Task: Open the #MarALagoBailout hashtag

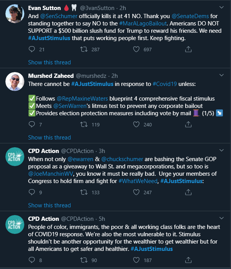Action: pyautogui.click(x=143, y=24)
